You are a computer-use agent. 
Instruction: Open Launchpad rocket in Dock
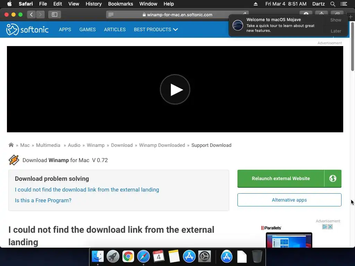(x=113, y=257)
